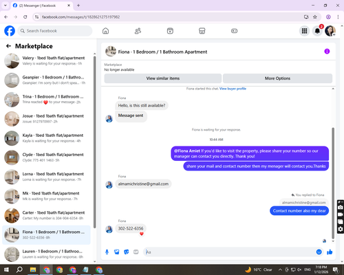Open the Chrome profile icon

[328, 17]
